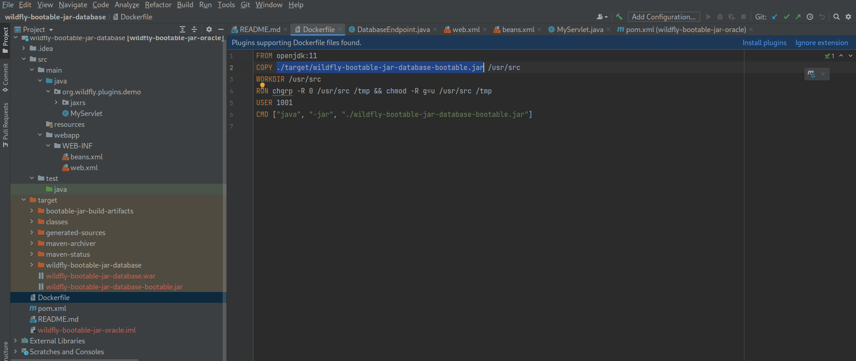Click the user account icon dropdown

pos(602,17)
